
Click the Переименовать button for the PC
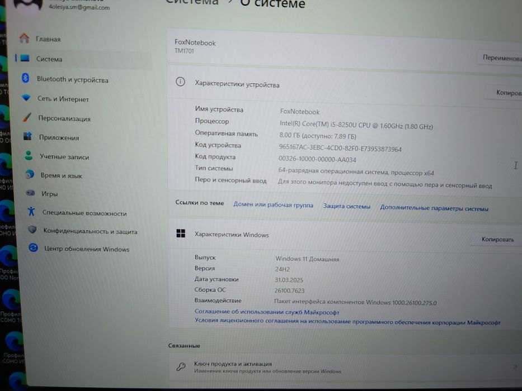click(500, 58)
